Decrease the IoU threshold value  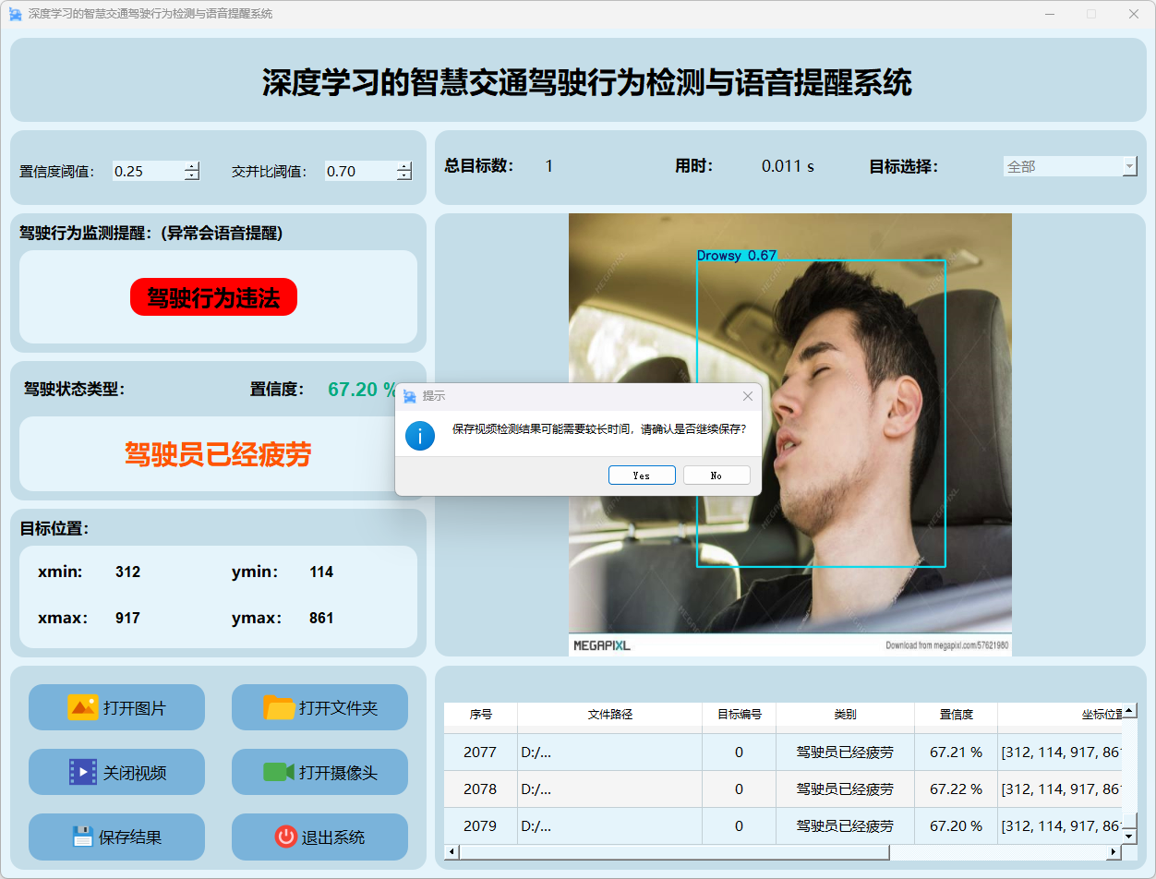tap(404, 175)
